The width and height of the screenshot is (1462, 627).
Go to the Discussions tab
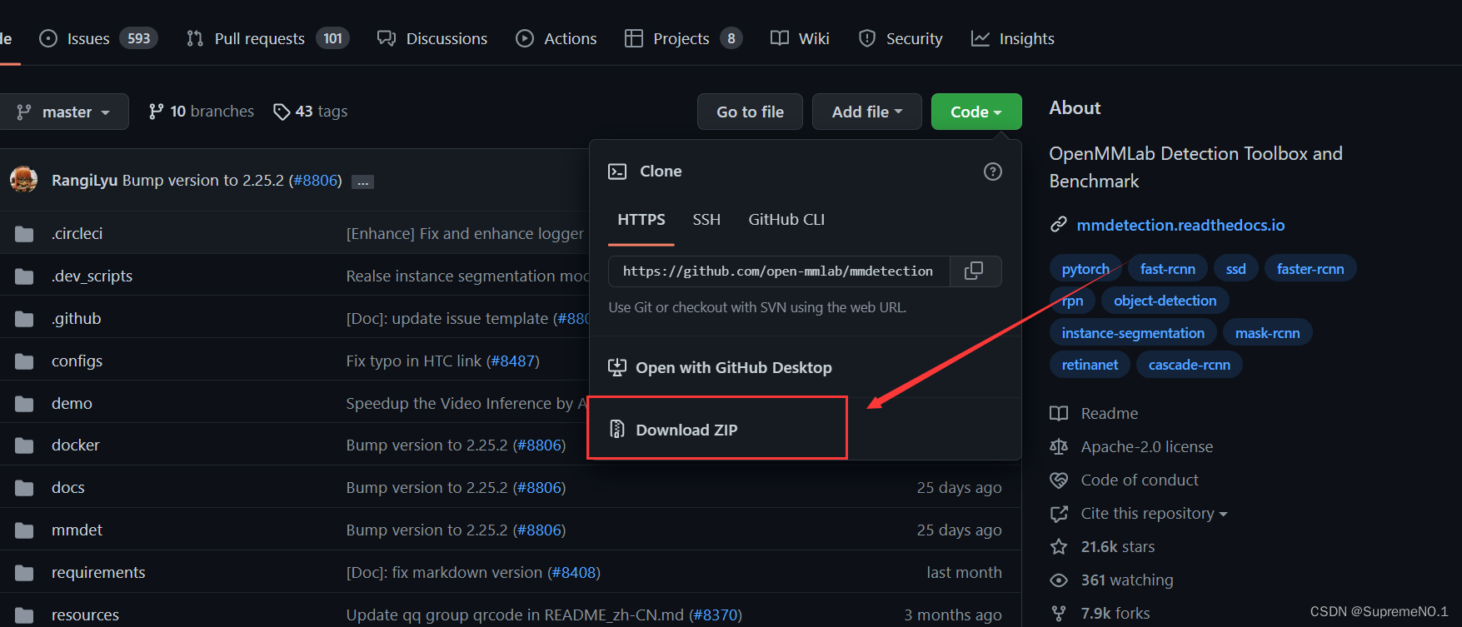click(432, 38)
